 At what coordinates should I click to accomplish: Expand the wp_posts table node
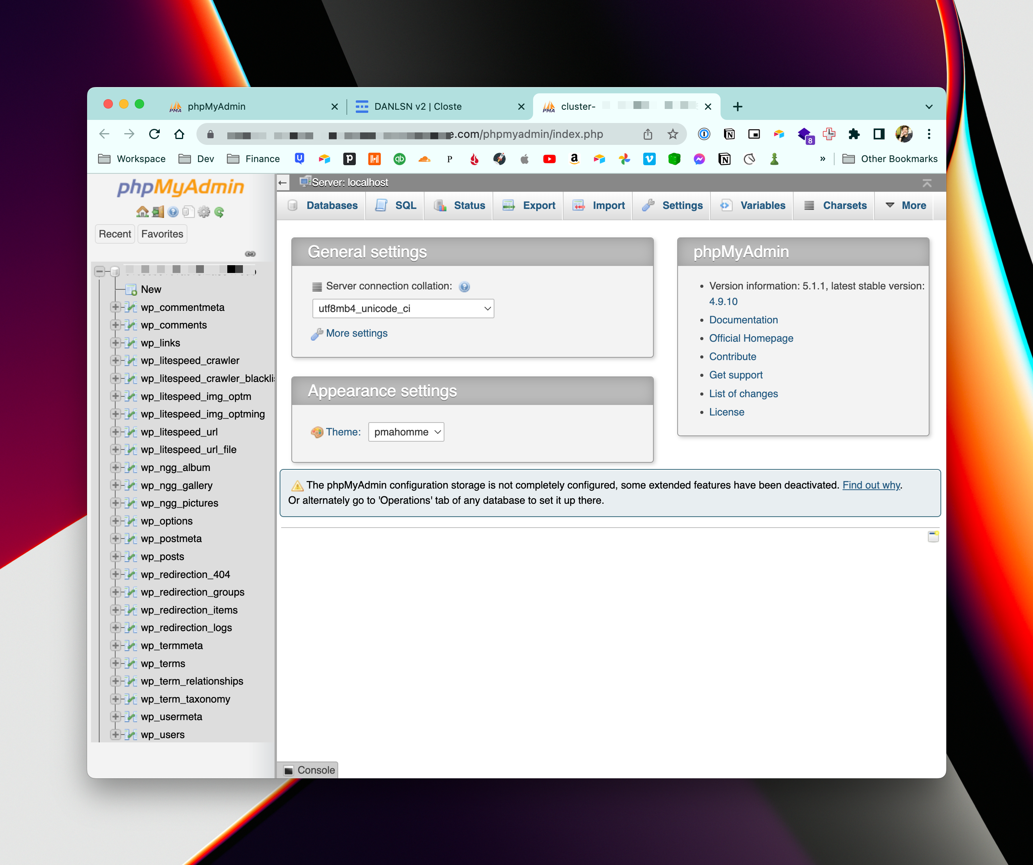coord(115,556)
